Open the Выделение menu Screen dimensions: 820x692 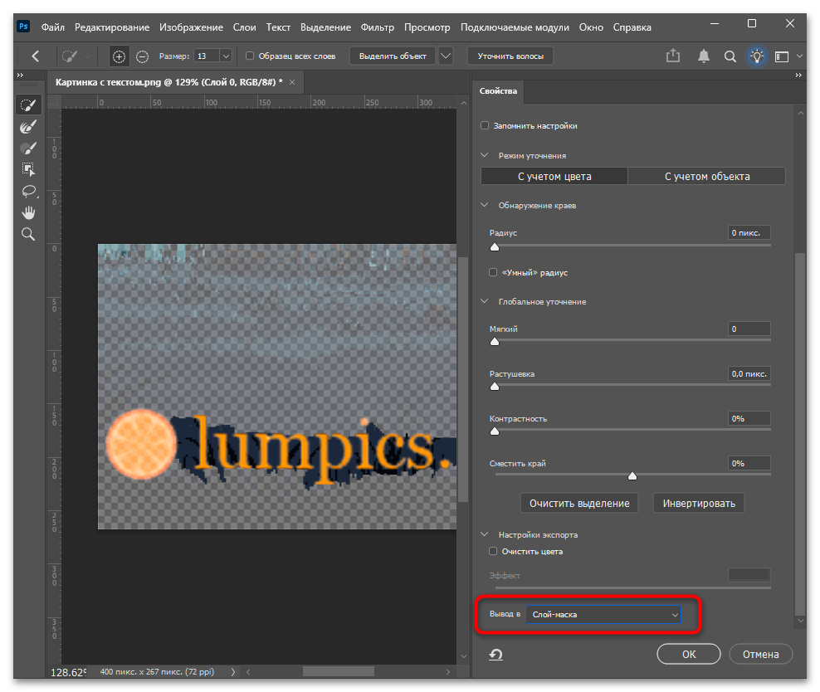[x=326, y=27]
